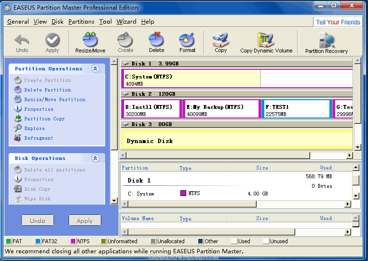The width and height of the screenshot is (368, 261).
Task: Click the Undo toolbar icon
Action: (22, 40)
